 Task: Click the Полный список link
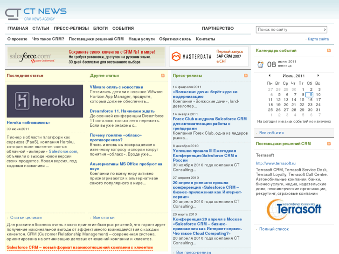pos(274,229)
